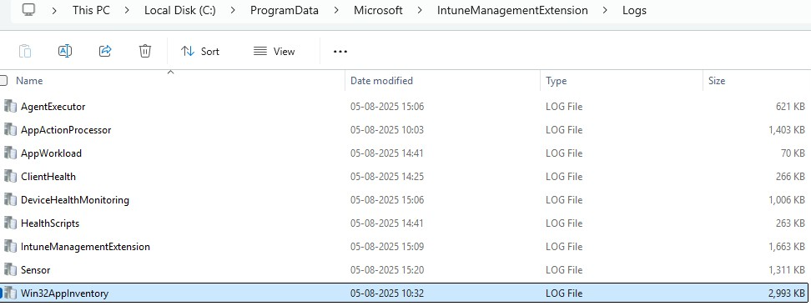The height and width of the screenshot is (306, 811).
Task: Navigate to Microsoft breadcrumb
Action: [378, 10]
